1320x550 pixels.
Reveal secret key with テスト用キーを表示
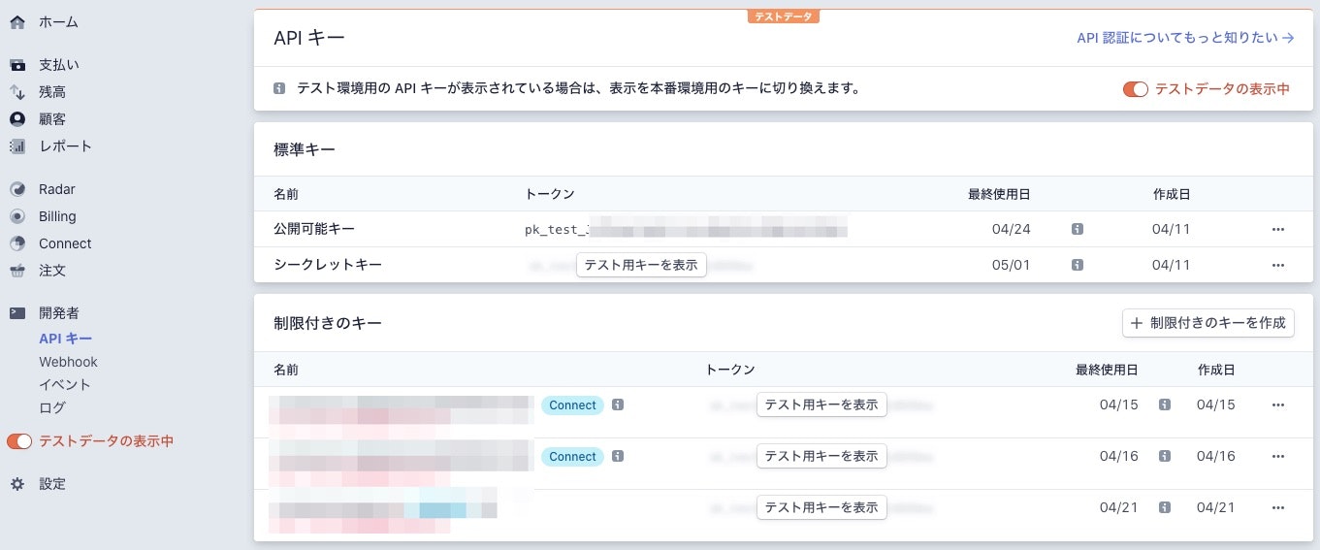pos(641,265)
